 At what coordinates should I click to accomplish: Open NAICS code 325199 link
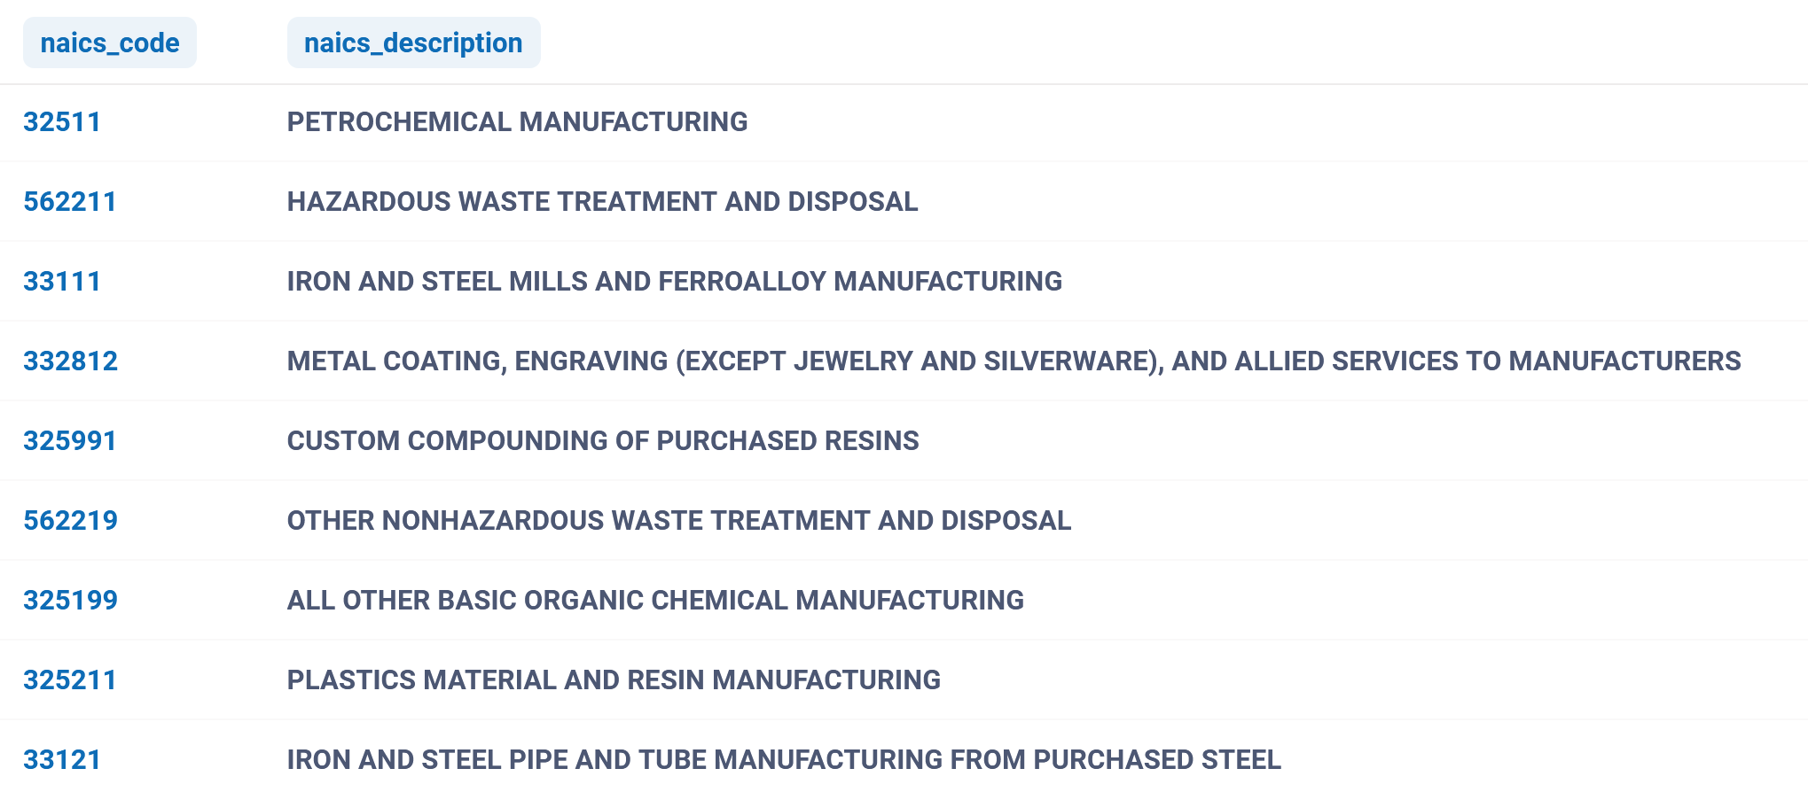[70, 601]
